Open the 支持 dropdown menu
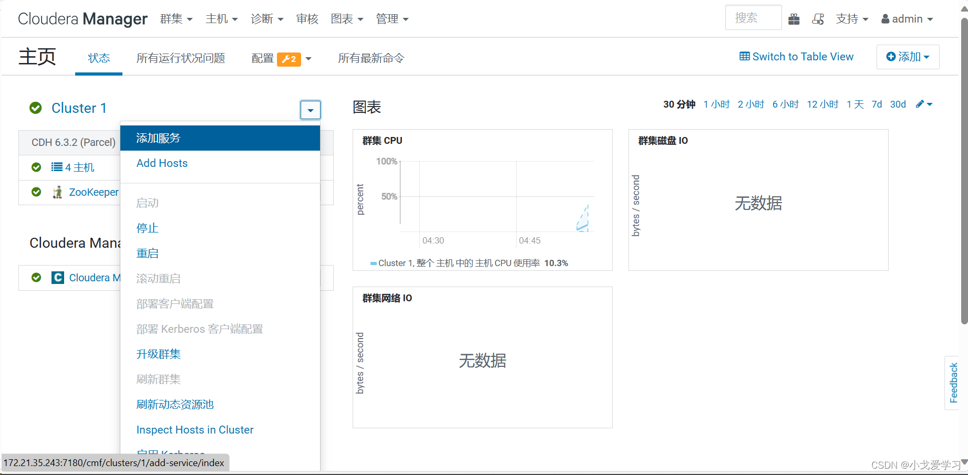The image size is (968, 475). 852,19
